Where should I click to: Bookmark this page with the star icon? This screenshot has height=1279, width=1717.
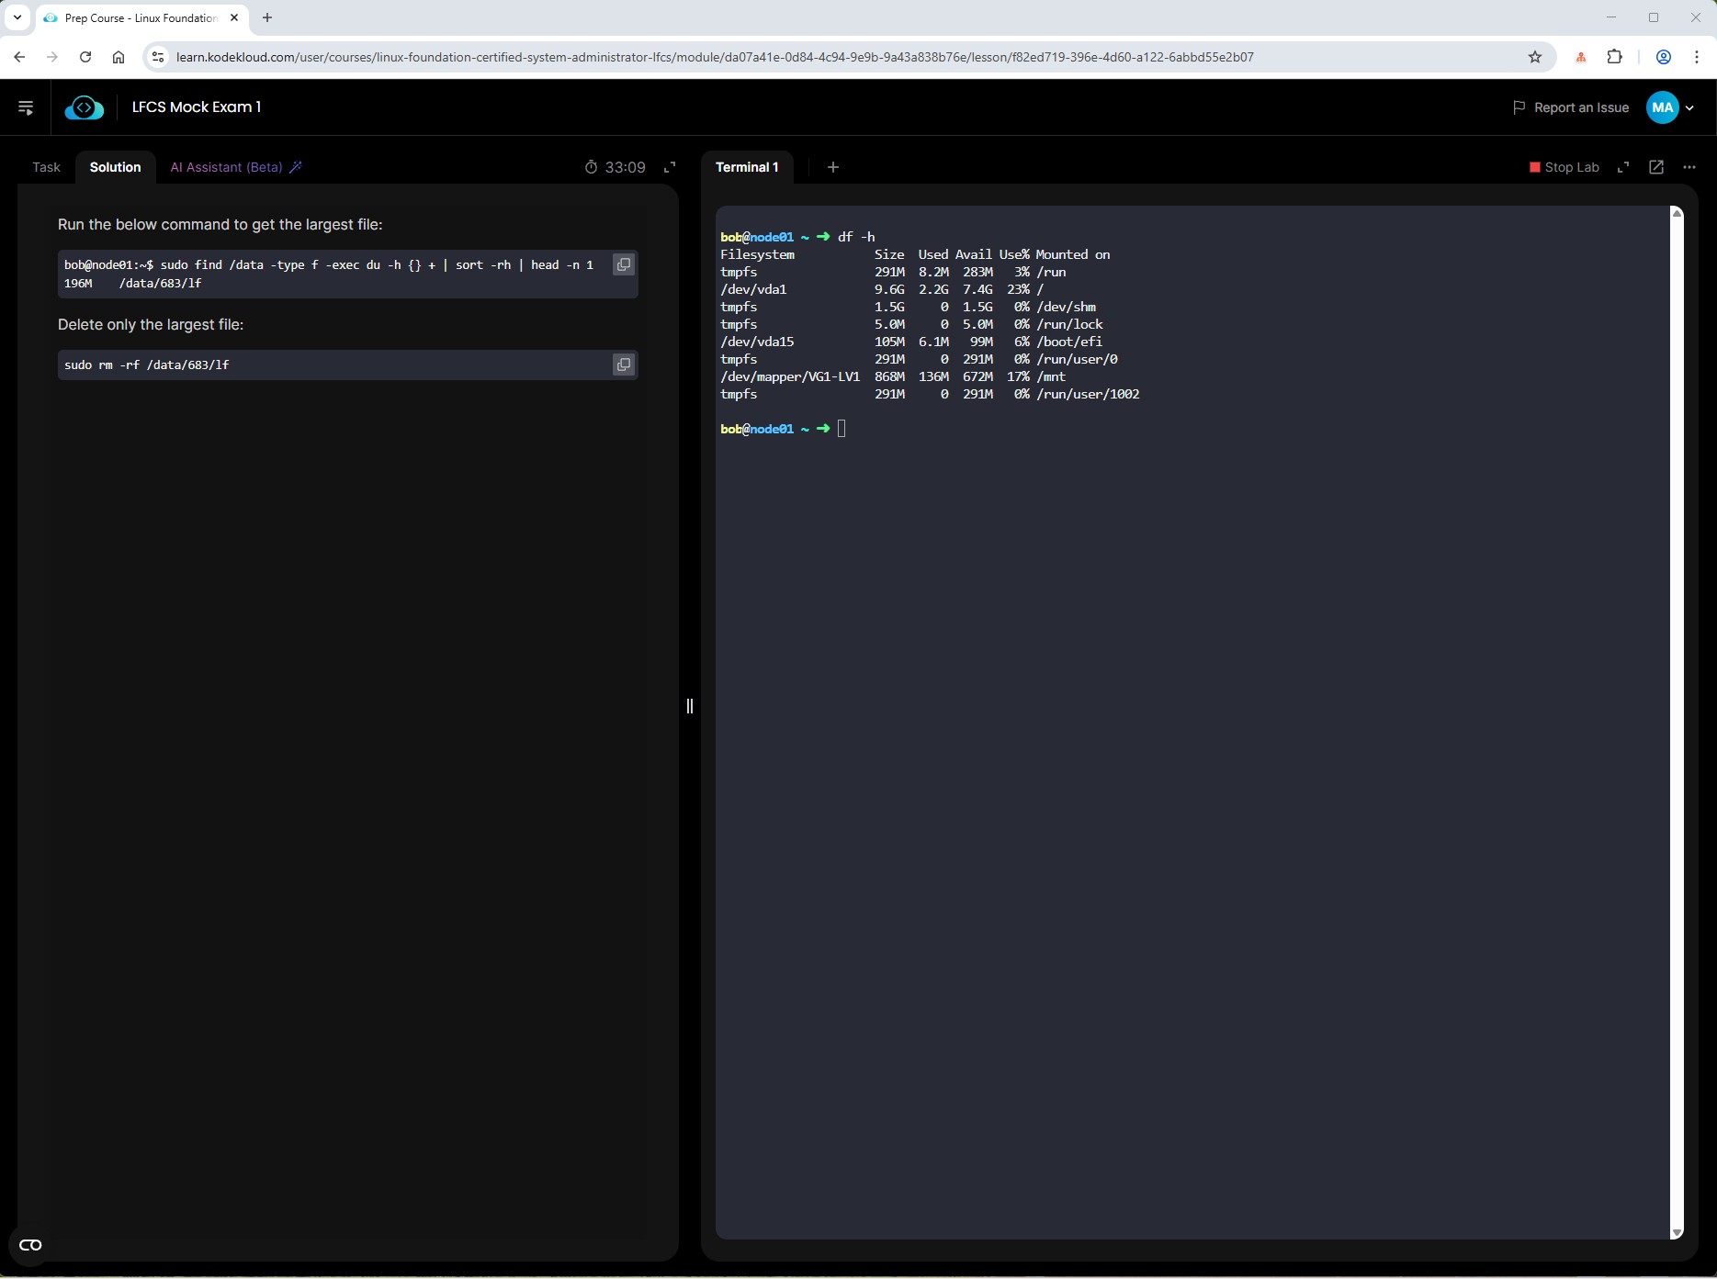click(1534, 57)
